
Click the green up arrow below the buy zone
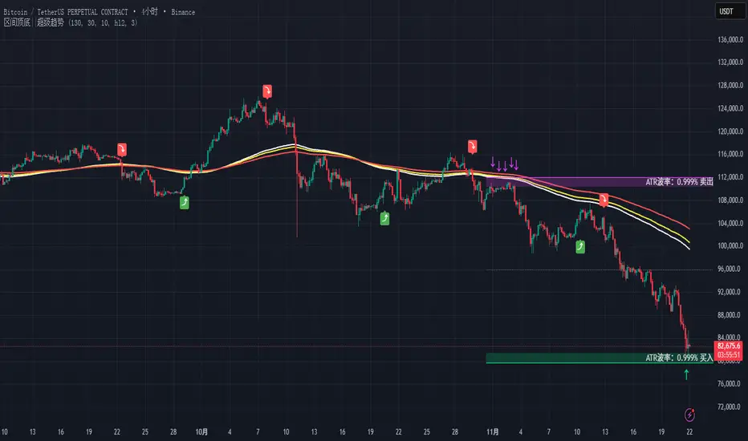pyautogui.click(x=686, y=374)
